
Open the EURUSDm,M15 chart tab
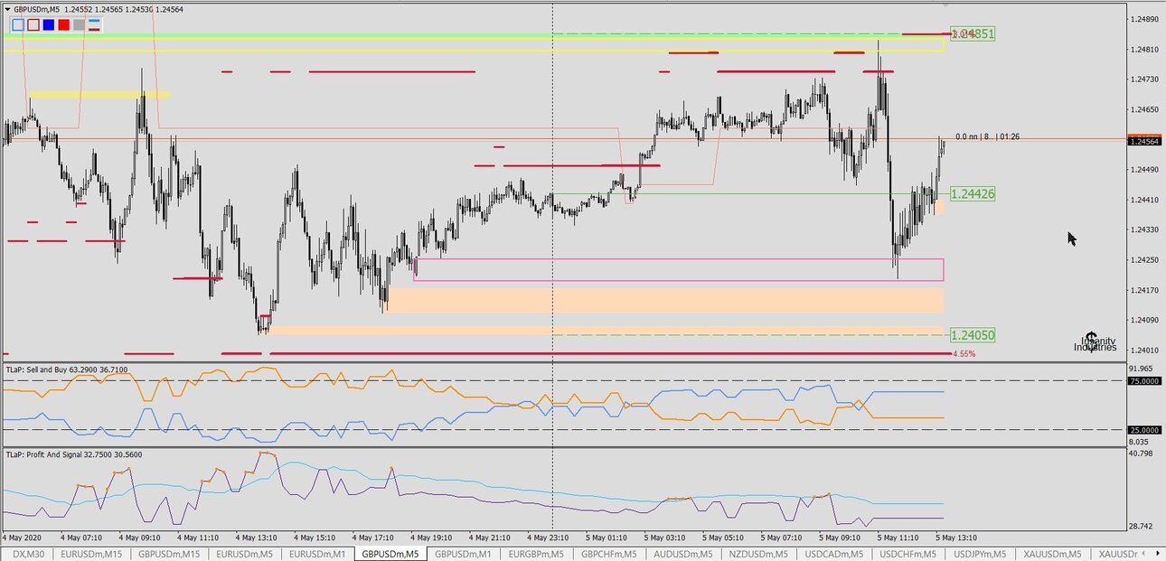tap(91, 554)
